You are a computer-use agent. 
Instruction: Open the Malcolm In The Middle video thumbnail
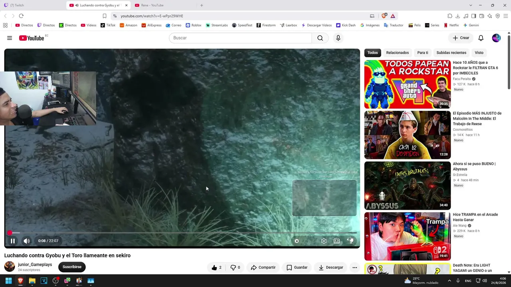coord(407,135)
